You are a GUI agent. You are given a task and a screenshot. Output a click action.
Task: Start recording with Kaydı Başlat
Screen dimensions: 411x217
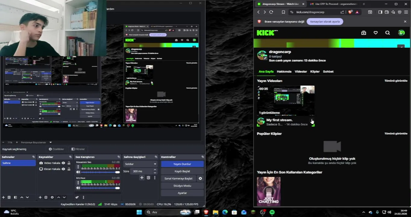(x=182, y=171)
